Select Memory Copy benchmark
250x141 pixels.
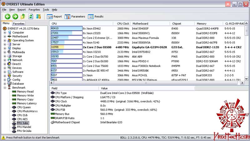click(x=25, y=100)
